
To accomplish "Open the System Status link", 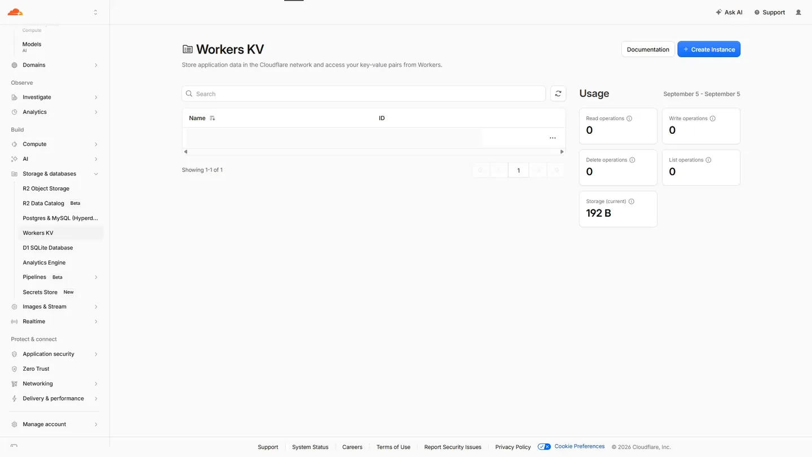I will point(310,447).
